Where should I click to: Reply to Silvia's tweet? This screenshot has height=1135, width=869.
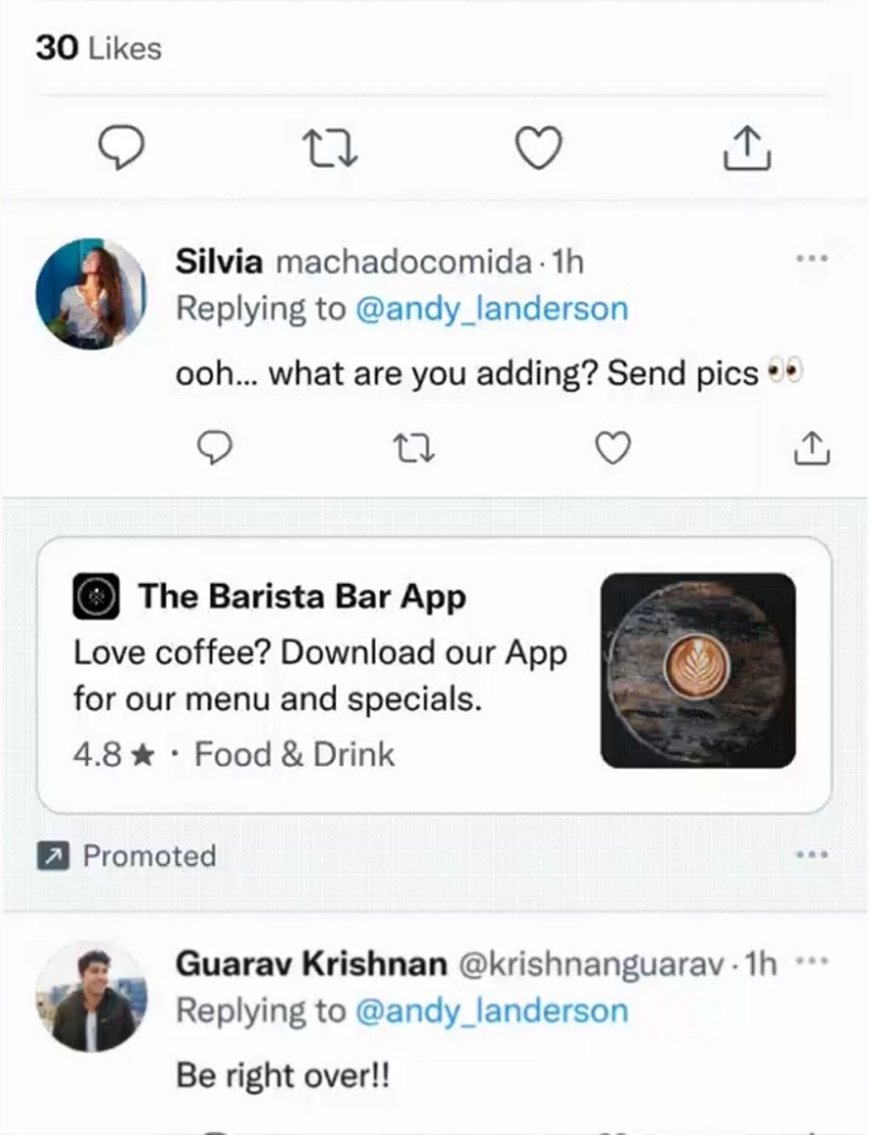click(x=215, y=447)
